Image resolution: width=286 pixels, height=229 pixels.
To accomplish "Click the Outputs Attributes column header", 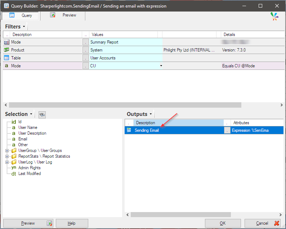I will click(257, 123).
